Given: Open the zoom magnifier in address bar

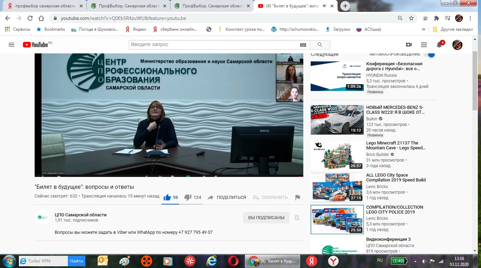Looking at the screenshot, I should 400,18.
